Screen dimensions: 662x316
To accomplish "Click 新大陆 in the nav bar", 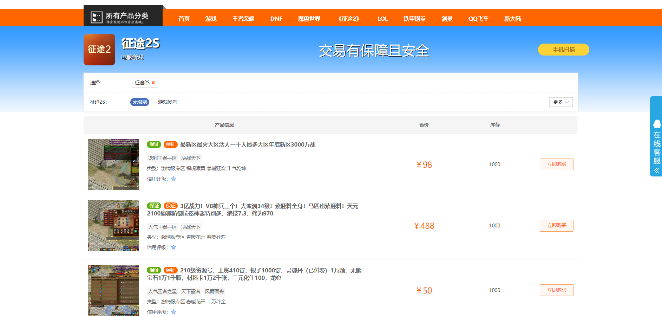I will pyautogui.click(x=512, y=19).
